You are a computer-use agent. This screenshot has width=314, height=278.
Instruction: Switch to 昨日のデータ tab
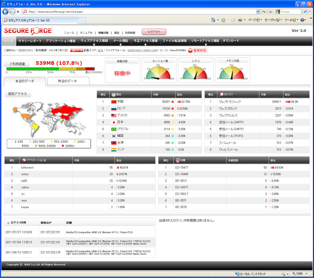point(67,81)
